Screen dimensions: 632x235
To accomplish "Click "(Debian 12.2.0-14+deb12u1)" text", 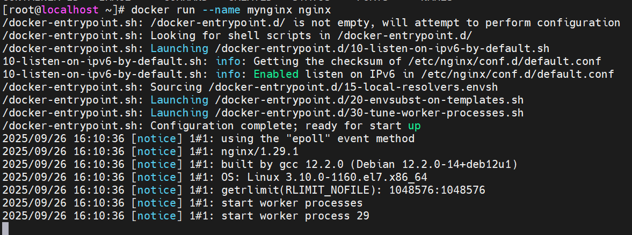I will coord(434,165).
